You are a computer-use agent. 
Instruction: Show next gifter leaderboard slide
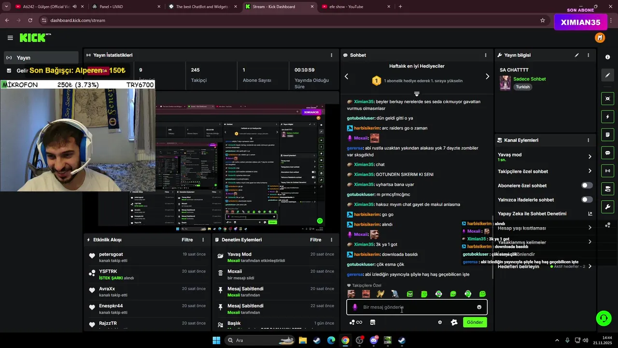(487, 76)
